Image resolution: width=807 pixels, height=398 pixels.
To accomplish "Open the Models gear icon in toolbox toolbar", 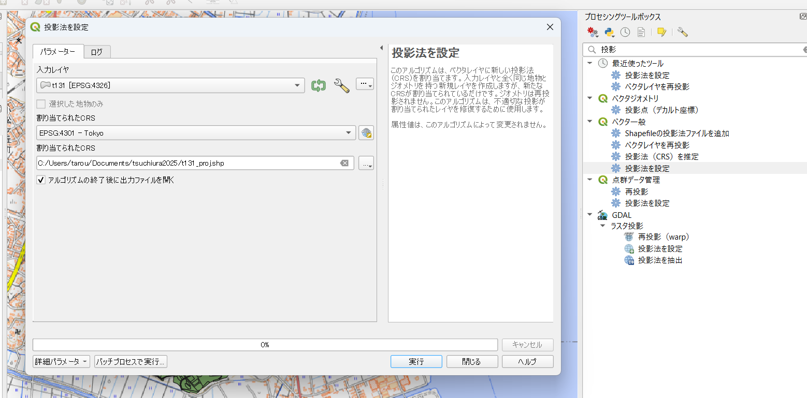I will 593,32.
